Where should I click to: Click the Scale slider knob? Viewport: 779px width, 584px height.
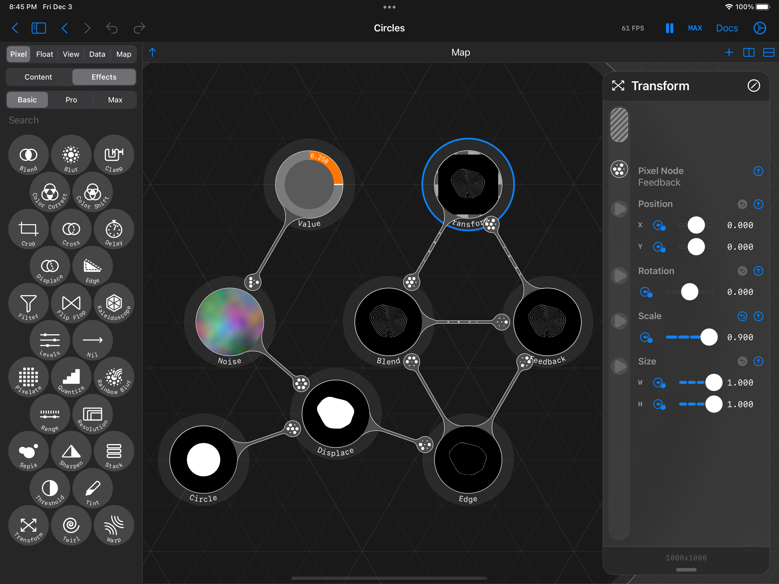[709, 337]
